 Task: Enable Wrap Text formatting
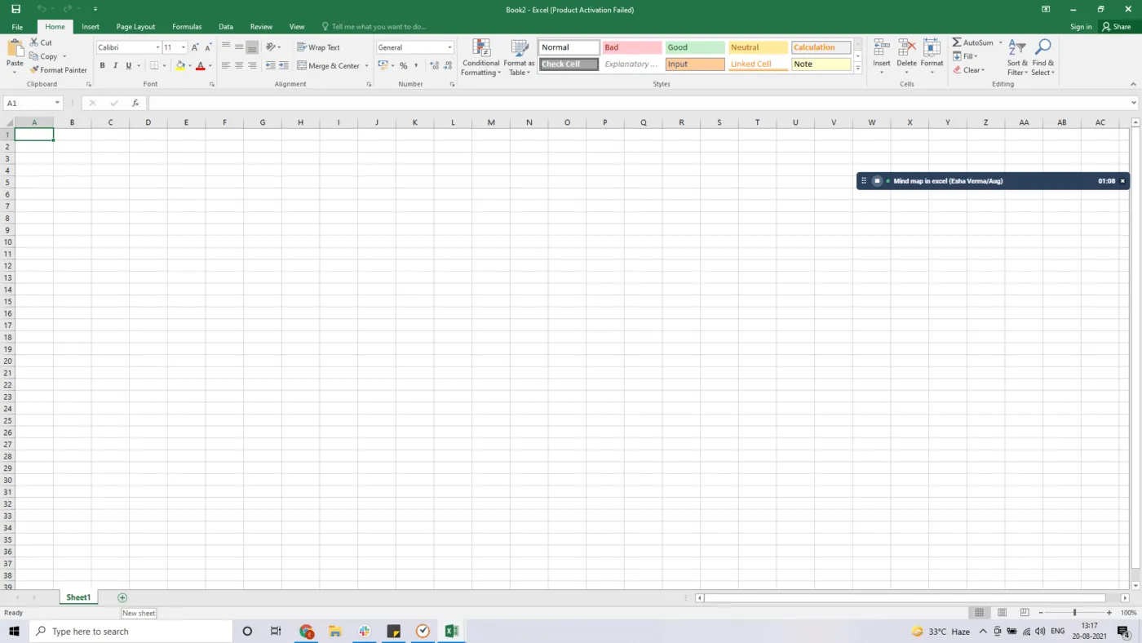click(x=318, y=47)
